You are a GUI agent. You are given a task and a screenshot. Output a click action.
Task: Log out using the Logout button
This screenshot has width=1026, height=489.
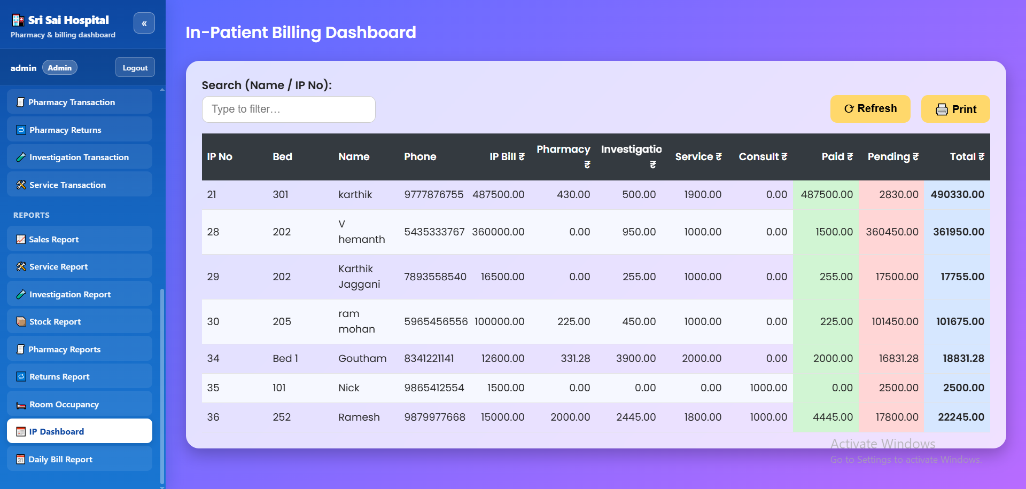pyautogui.click(x=135, y=67)
